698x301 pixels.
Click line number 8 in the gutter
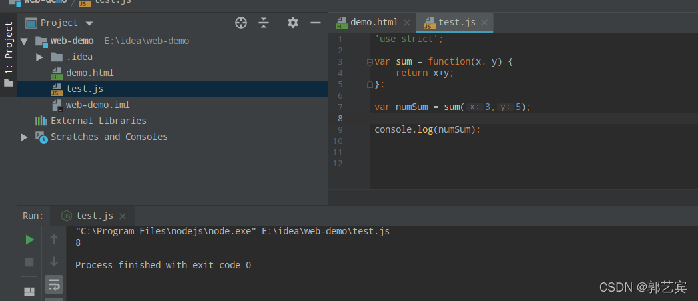pyautogui.click(x=340, y=118)
